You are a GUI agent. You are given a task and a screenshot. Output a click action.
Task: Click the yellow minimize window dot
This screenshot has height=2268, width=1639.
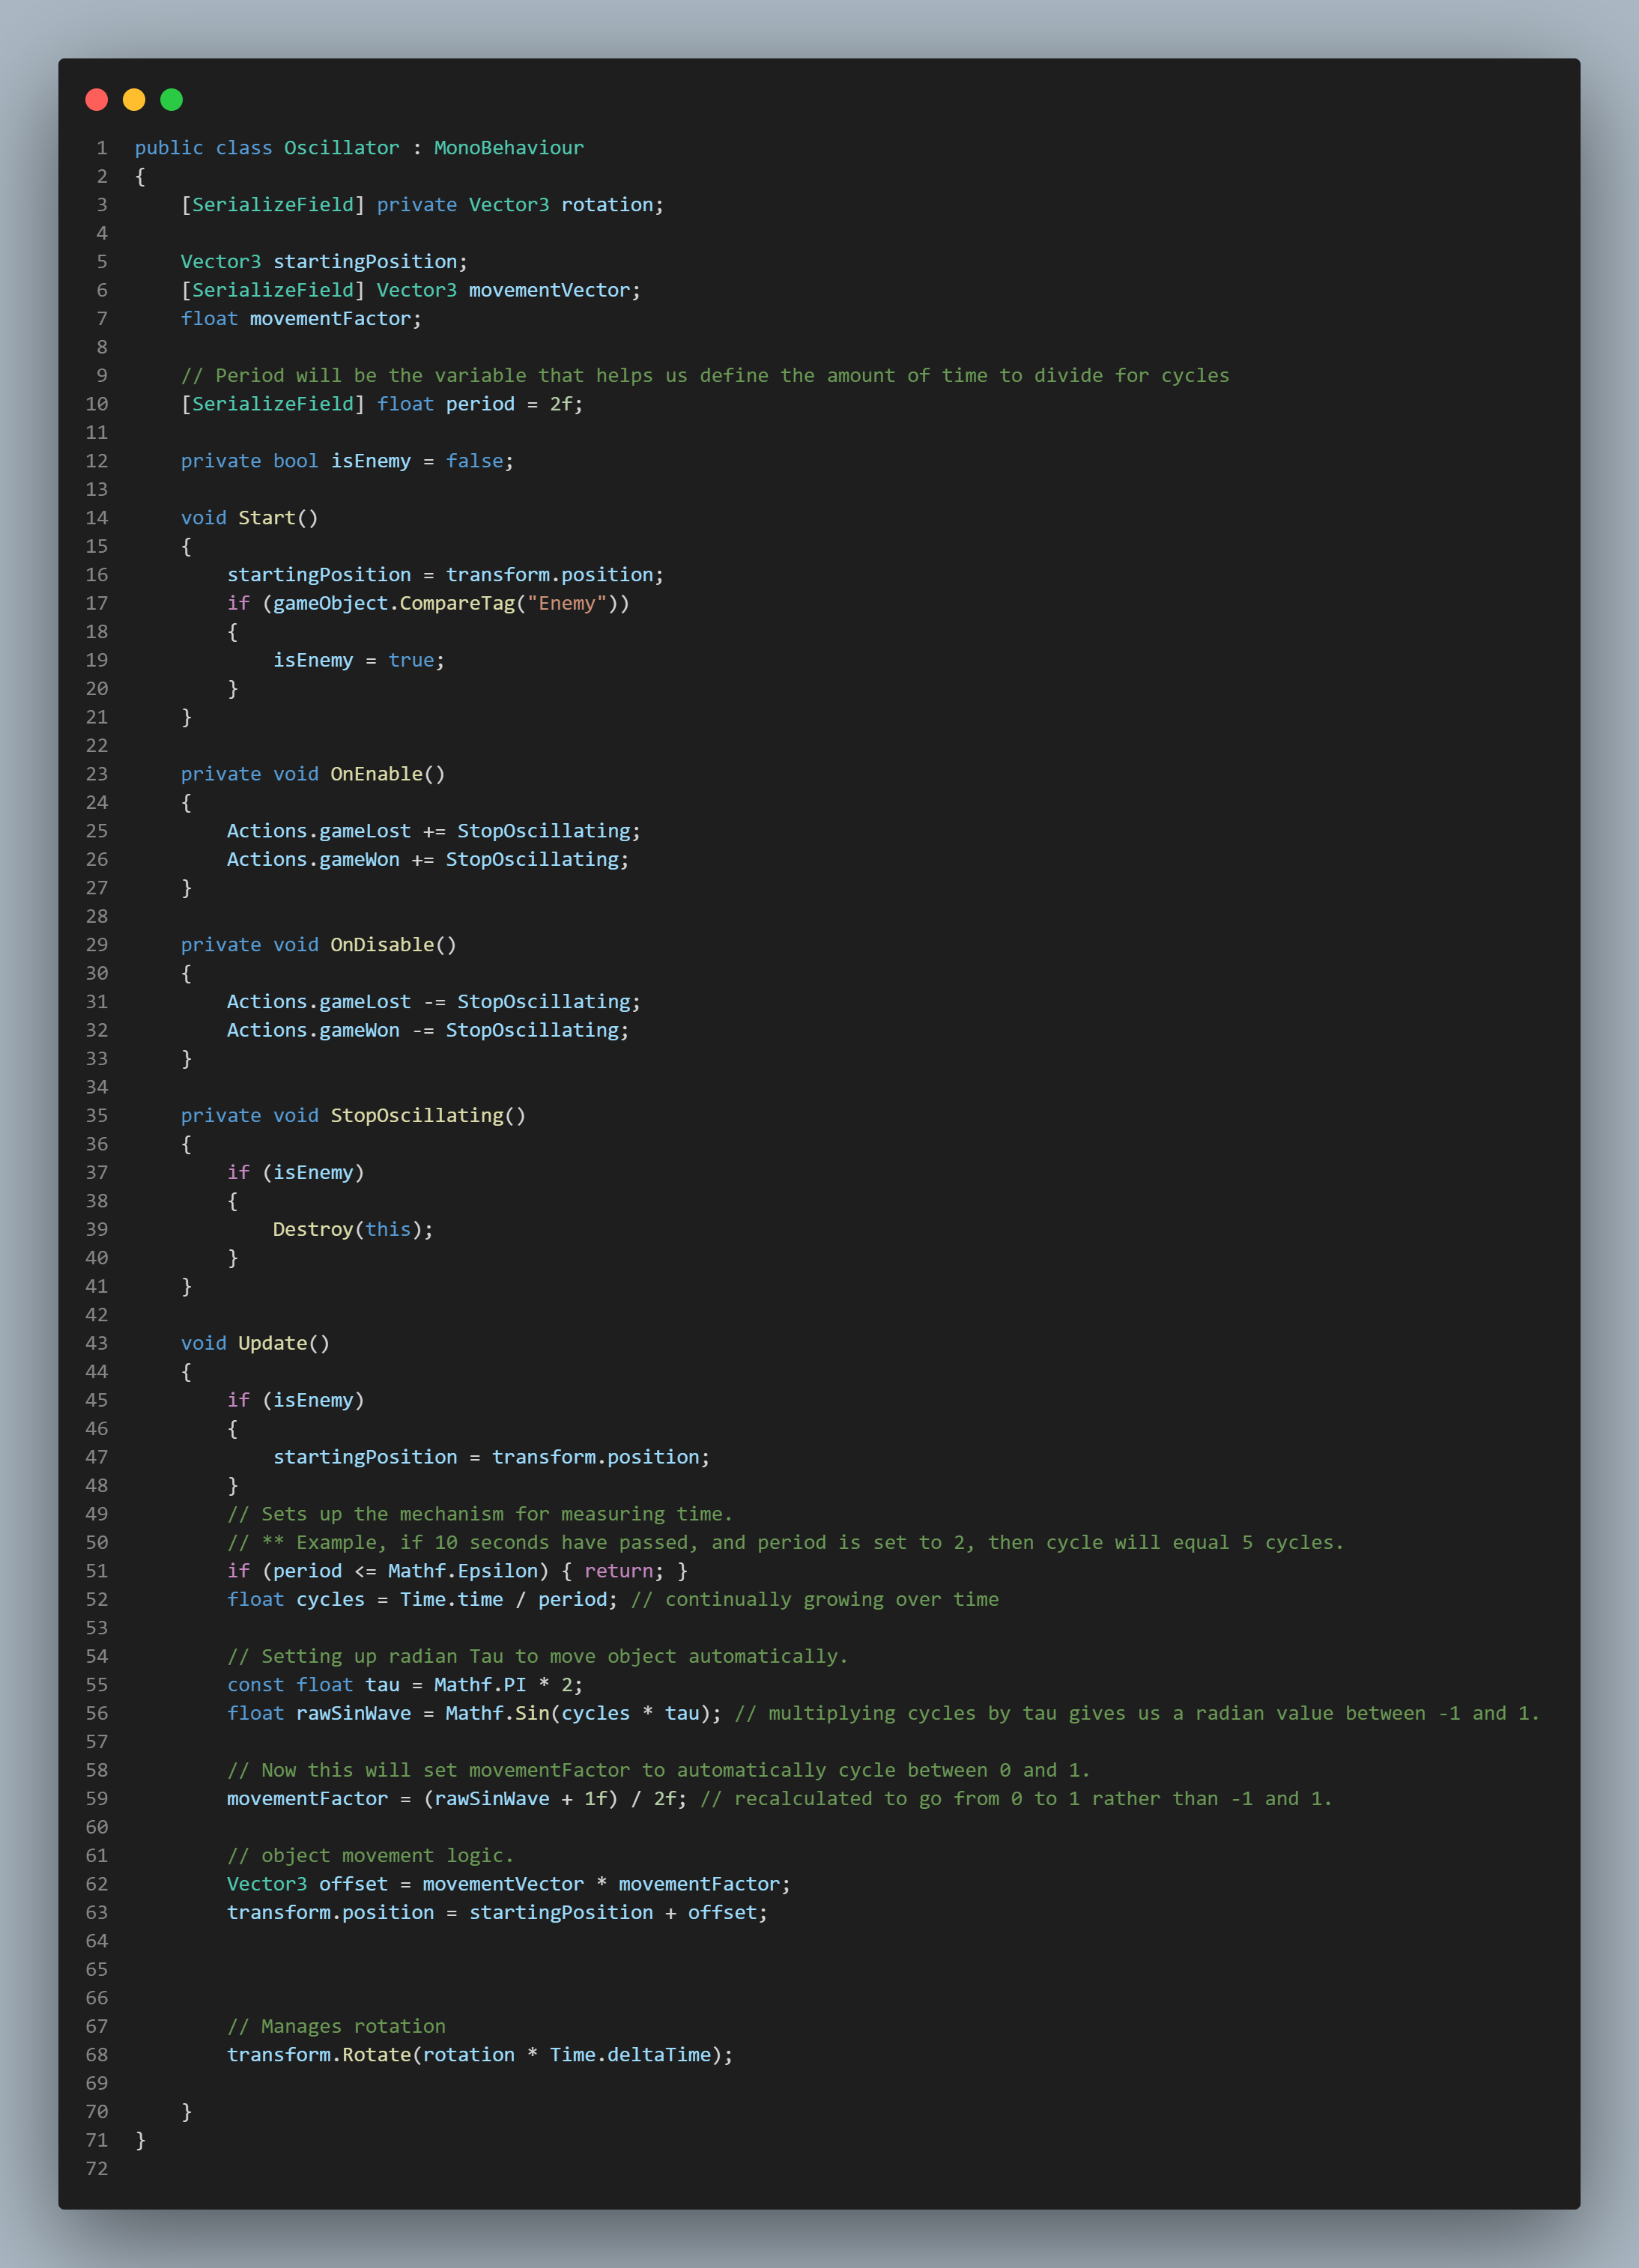134,99
